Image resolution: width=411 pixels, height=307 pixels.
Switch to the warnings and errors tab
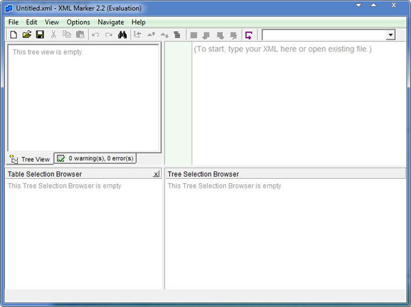[x=95, y=158]
